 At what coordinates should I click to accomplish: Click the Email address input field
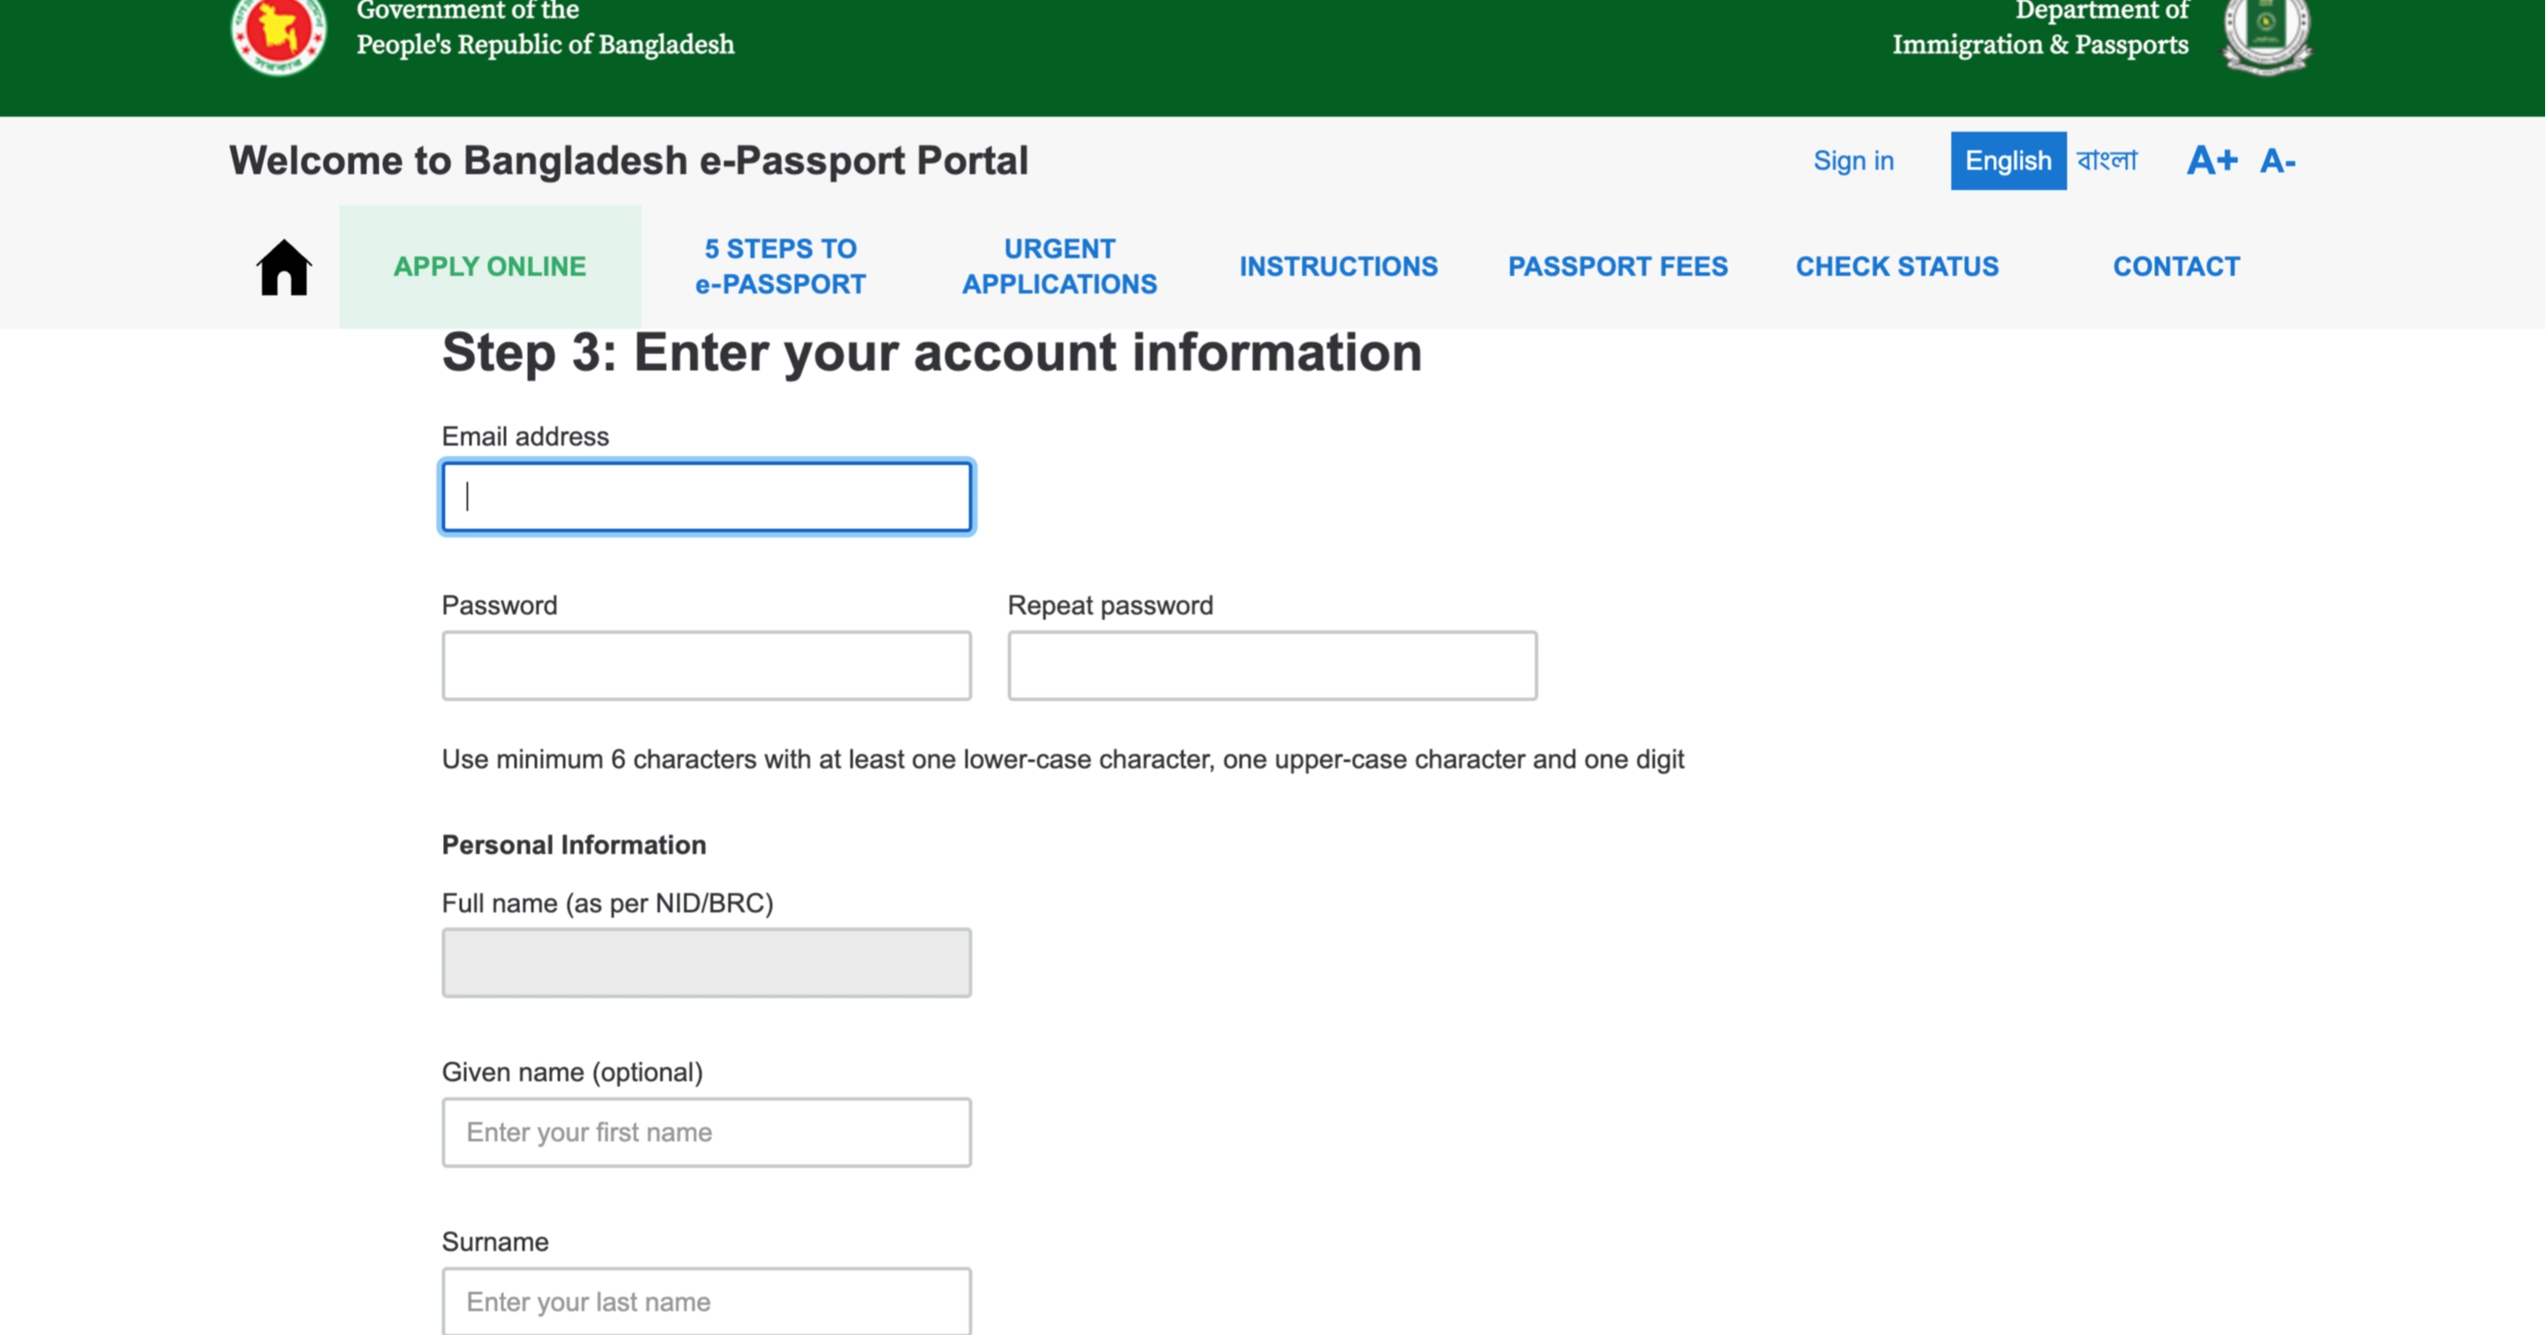point(706,495)
